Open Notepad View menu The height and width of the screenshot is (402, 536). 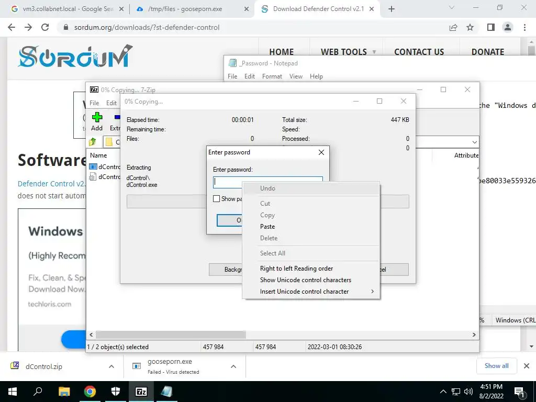(x=296, y=76)
